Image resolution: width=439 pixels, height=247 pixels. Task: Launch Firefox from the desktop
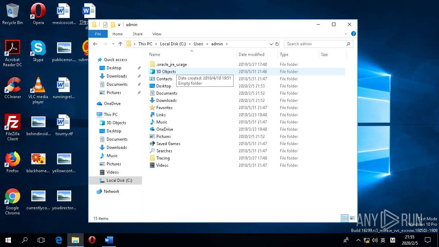[x=13, y=162]
